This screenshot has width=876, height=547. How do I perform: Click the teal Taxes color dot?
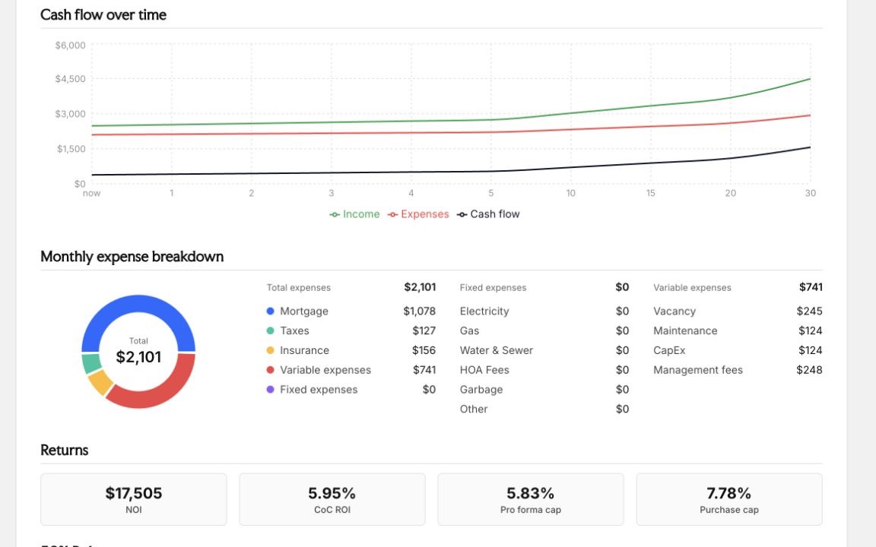click(x=271, y=331)
